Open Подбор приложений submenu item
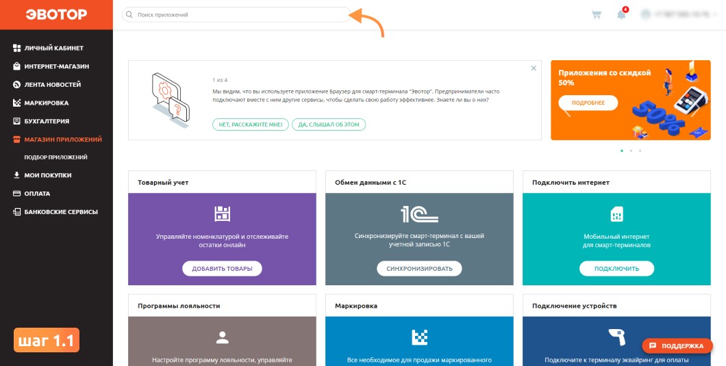 click(x=55, y=157)
